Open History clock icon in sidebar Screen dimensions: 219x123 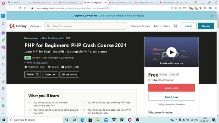click(3, 81)
